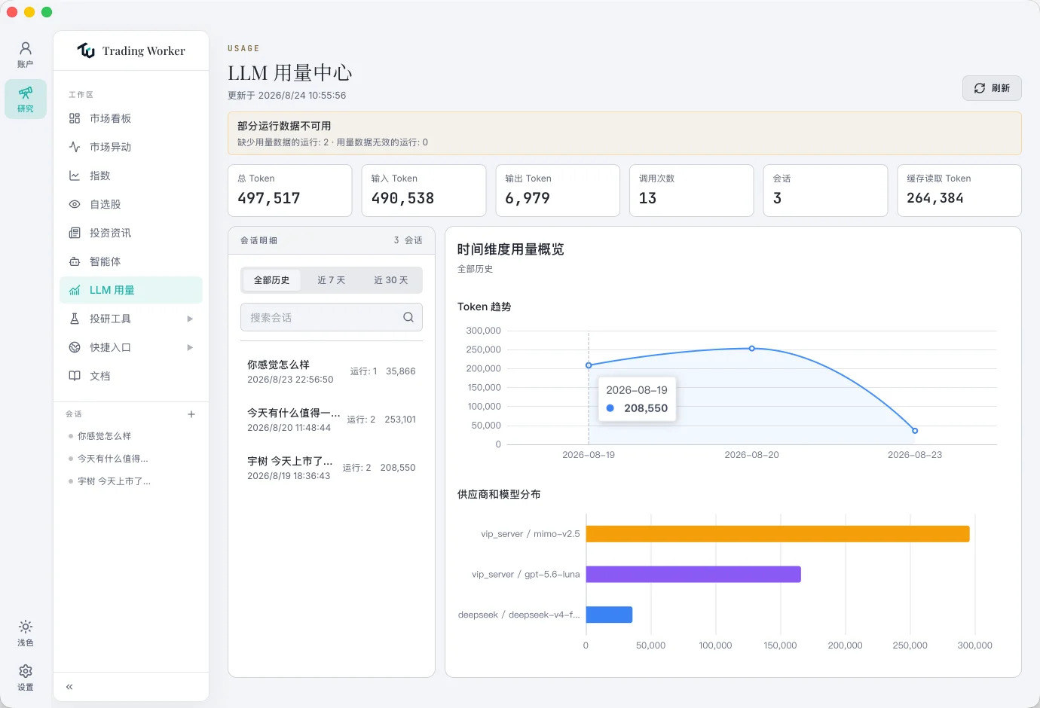Click the purple gpt-5.6-luna bar

tap(693, 575)
